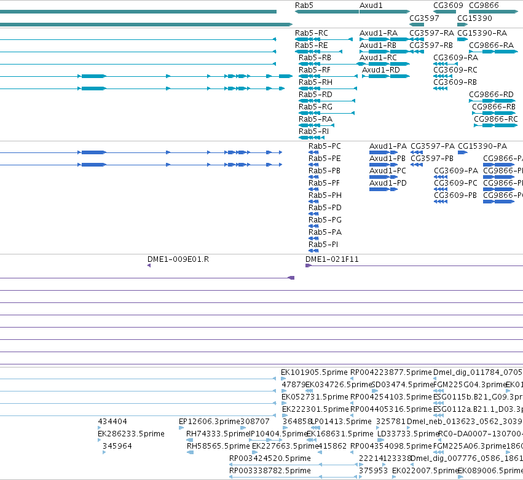The image size is (523, 480).
Task: Select the Axud1-RB transcript
Action: point(385,52)
